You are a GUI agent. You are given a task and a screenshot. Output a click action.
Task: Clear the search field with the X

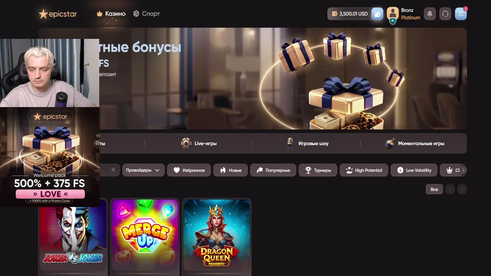(113, 170)
